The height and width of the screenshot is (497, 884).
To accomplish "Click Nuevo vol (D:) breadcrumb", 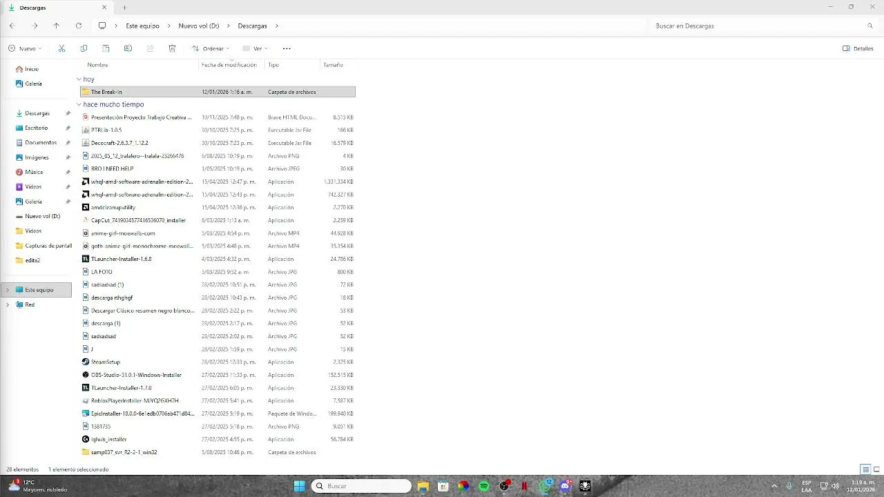I will 199,26.
